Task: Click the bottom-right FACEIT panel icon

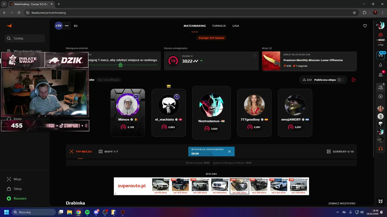Action: pos(380,201)
